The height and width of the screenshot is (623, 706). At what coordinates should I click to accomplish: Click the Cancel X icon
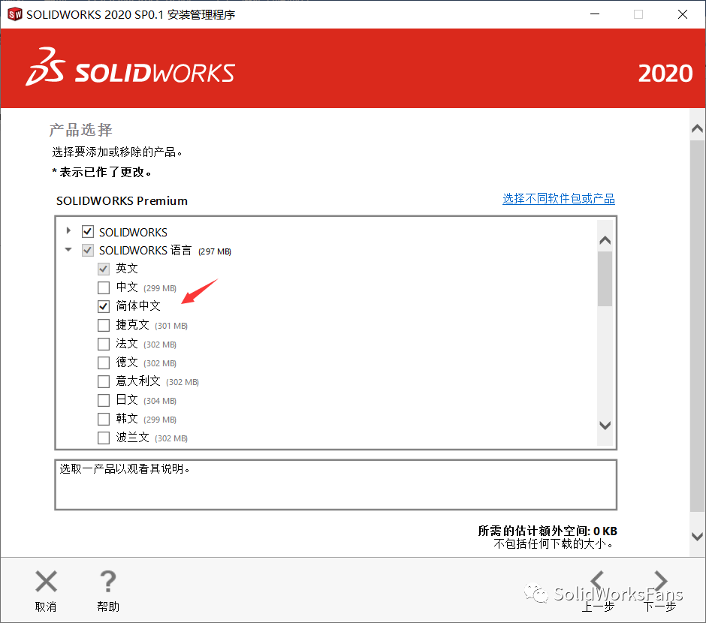point(46,581)
